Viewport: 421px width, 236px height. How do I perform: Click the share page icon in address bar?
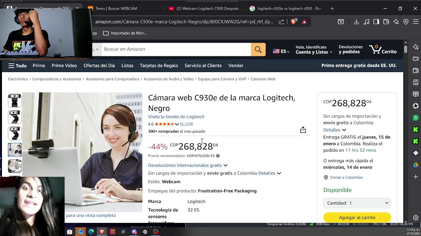282,22
